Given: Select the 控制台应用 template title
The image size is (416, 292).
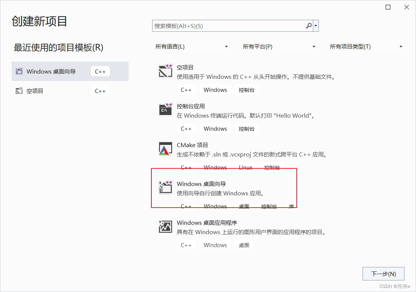Looking at the screenshot, I should pyautogui.click(x=191, y=106).
